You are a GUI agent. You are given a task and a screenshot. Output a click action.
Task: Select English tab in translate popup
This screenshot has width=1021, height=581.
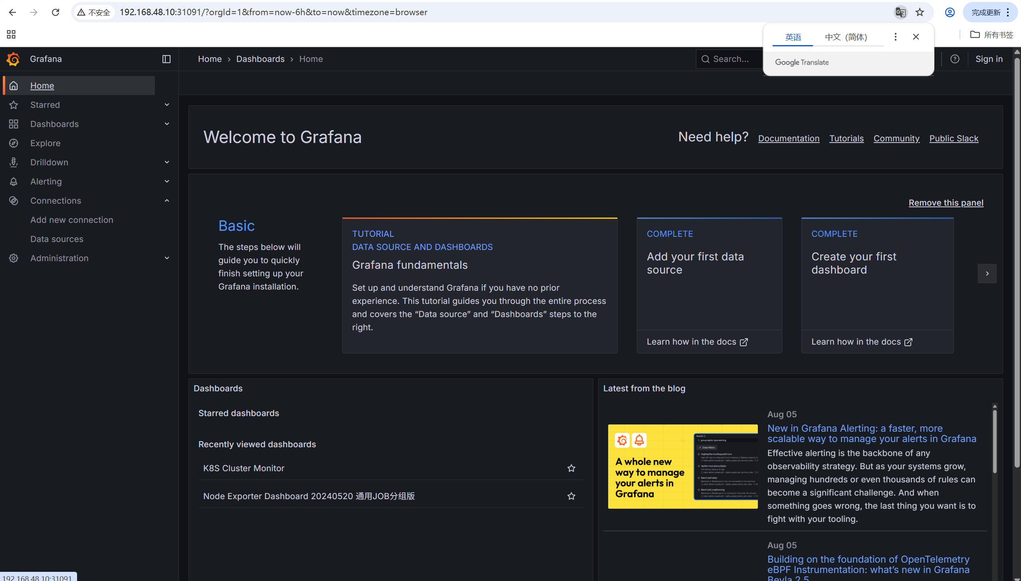click(x=793, y=37)
